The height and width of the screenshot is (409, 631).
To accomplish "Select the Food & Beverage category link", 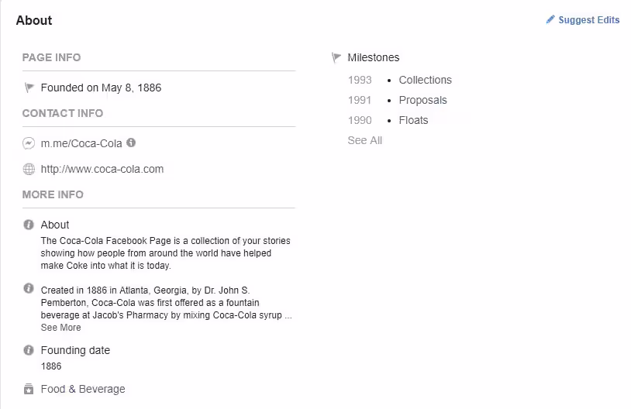I will click(x=83, y=389).
